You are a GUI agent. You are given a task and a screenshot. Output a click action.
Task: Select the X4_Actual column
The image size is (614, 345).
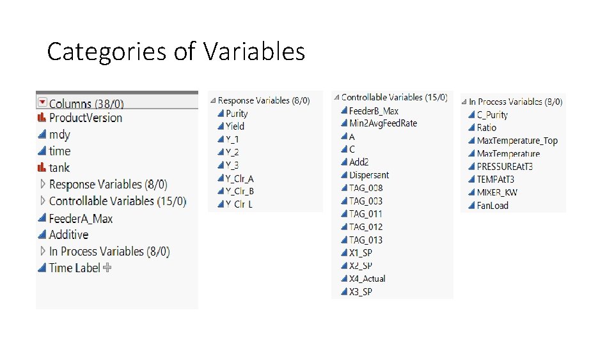tap(367, 279)
